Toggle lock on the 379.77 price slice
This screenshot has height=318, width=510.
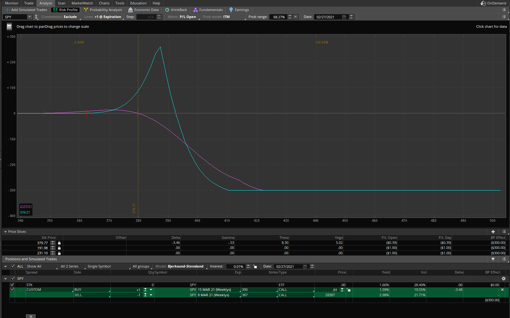click(59, 243)
